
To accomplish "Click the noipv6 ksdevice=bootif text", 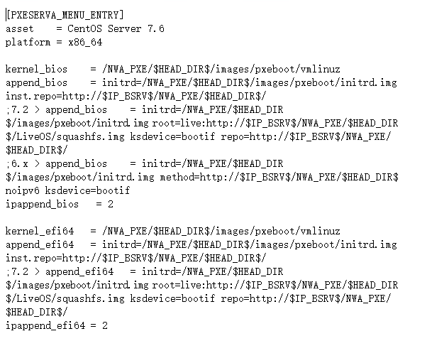I will [x=68, y=190].
